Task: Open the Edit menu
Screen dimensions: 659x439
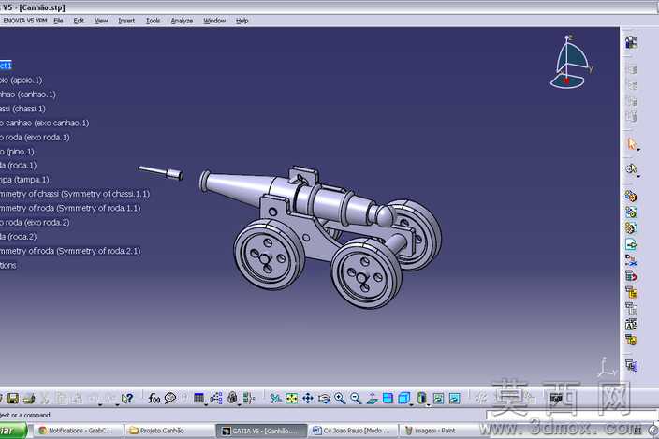Action: pos(79,21)
